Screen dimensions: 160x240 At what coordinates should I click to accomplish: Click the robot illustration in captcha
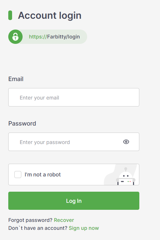pos(126,176)
